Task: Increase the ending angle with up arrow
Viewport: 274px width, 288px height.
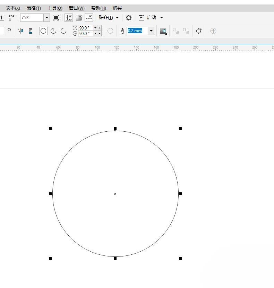Action: click(100, 33)
